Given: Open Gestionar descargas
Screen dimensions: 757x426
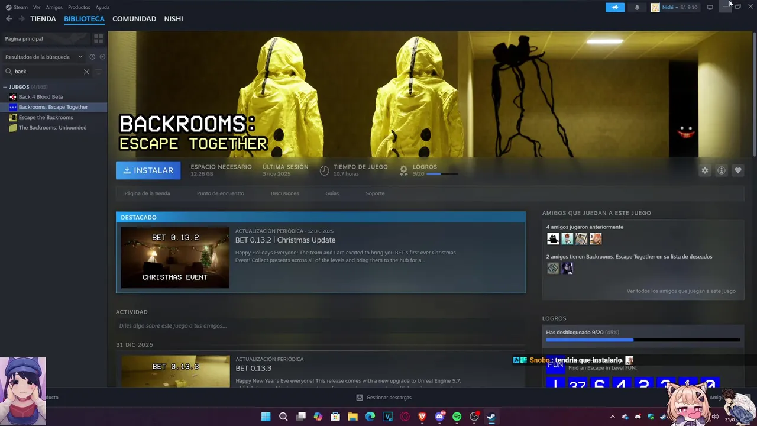Looking at the screenshot, I should [x=384, y=398].
